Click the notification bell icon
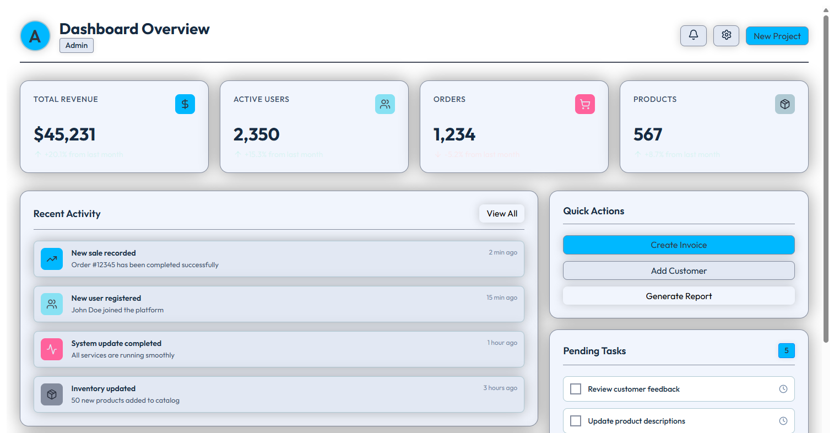Viewport: 834px width, 433px height. [693, 36]
